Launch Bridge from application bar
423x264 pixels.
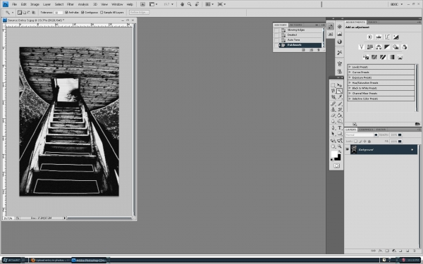tap(142, 4)
